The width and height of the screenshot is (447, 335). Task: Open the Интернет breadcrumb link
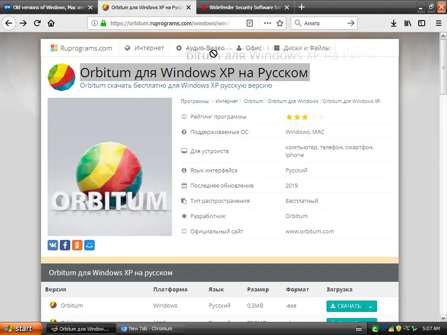pos(227,101)
